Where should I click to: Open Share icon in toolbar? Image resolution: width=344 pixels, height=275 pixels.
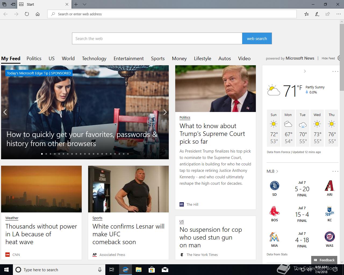328,14
